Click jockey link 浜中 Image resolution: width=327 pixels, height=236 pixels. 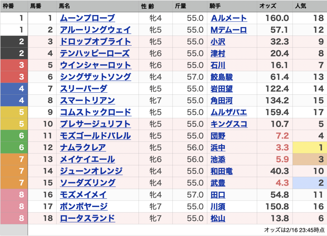218,148
